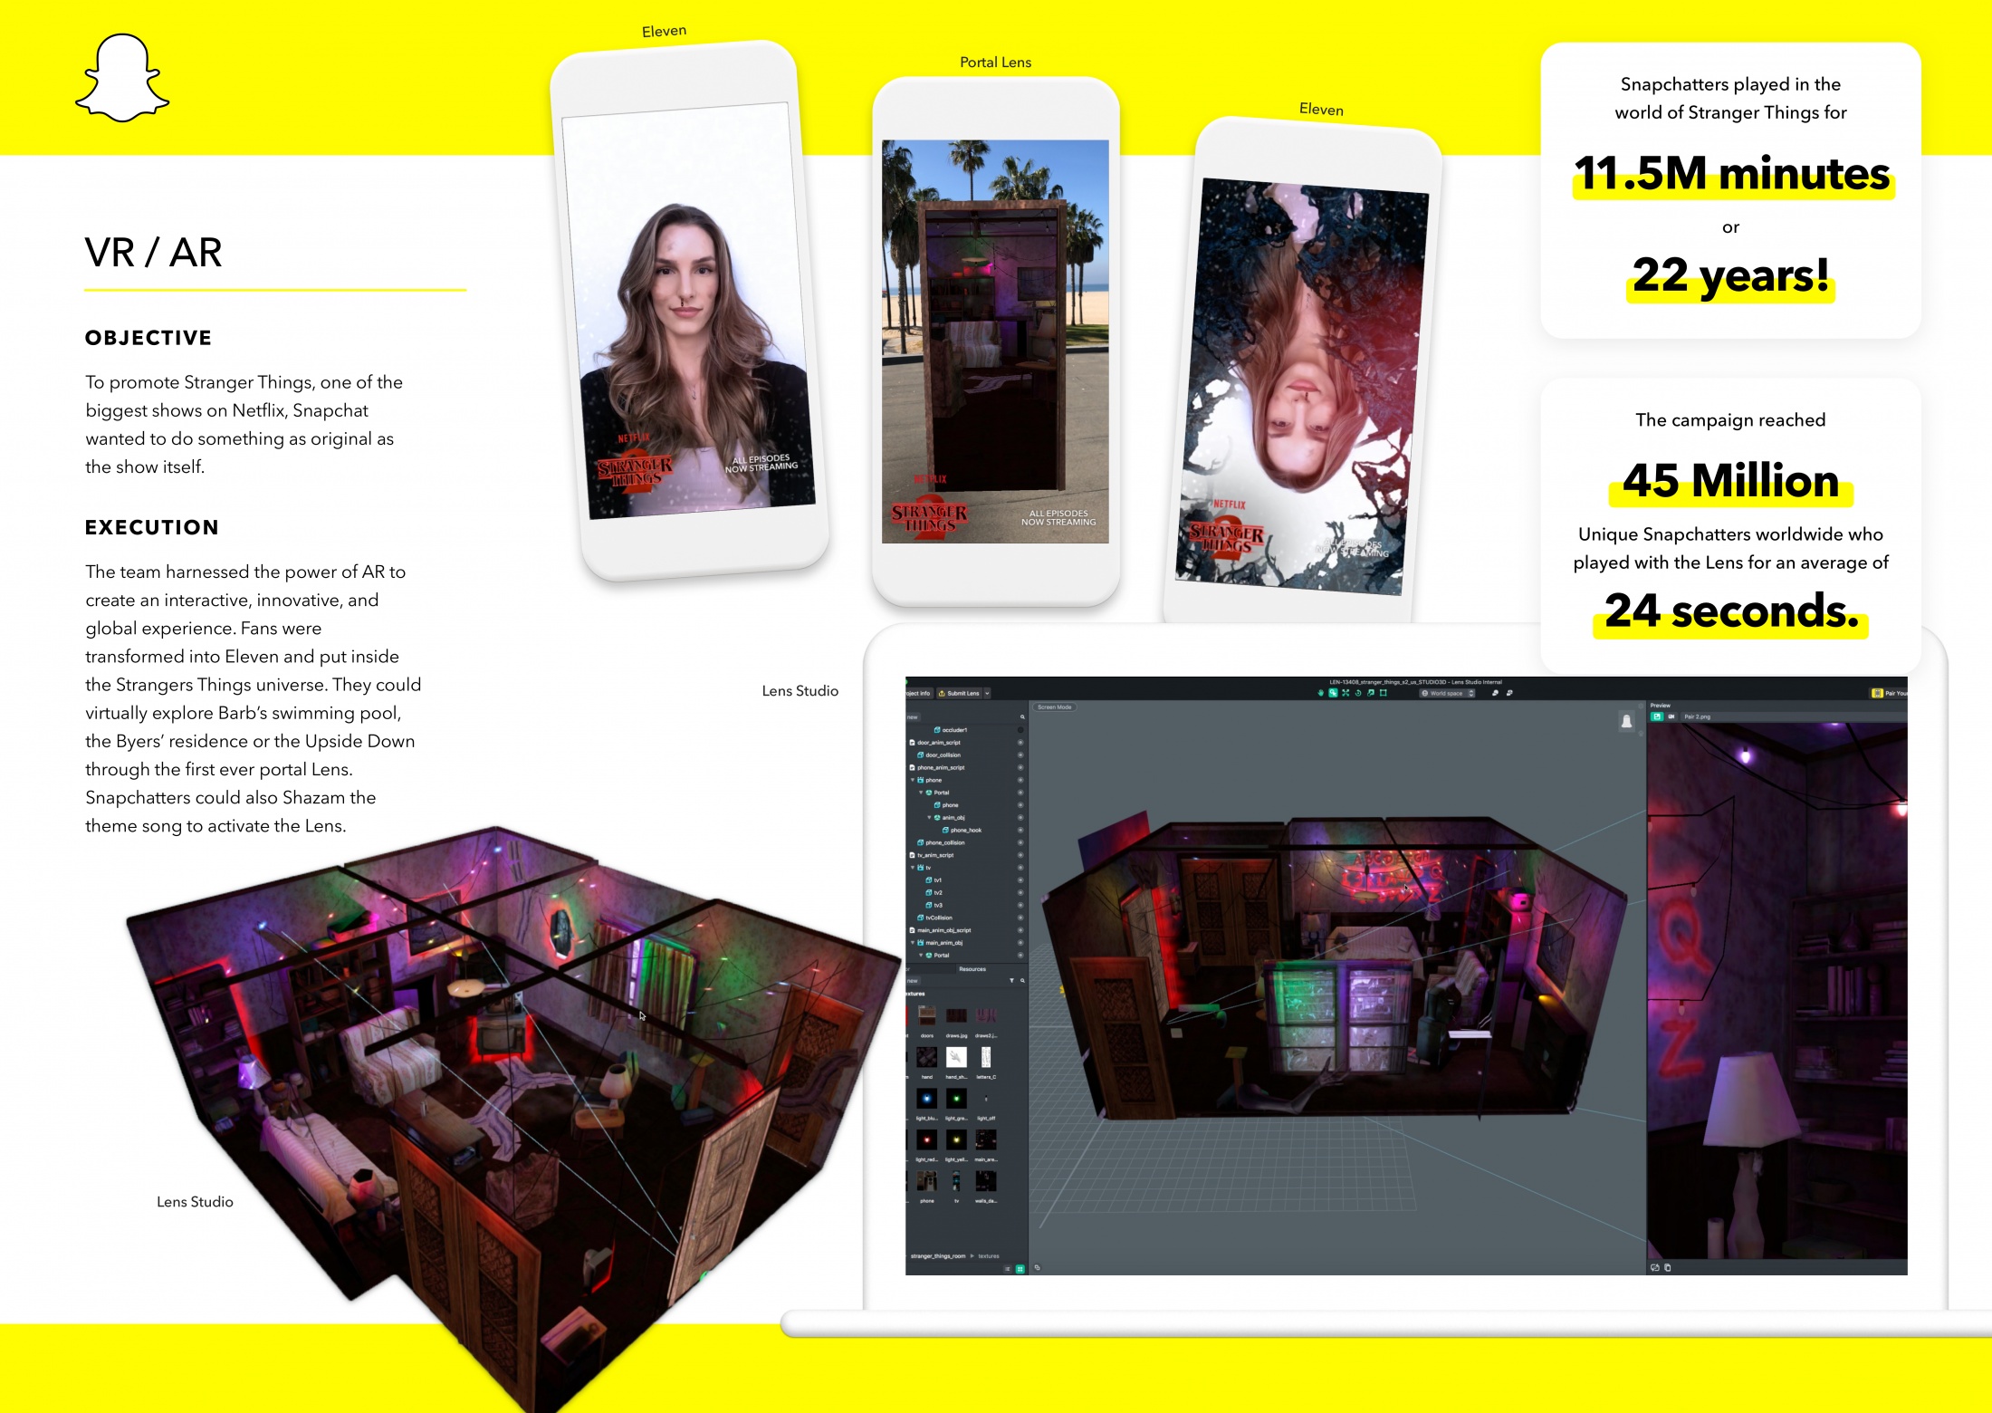The width and height of the screenshot is (1992, 1413).
Task: Select the phone texture thumbnail in Resources
Action: coord(927,1181)
